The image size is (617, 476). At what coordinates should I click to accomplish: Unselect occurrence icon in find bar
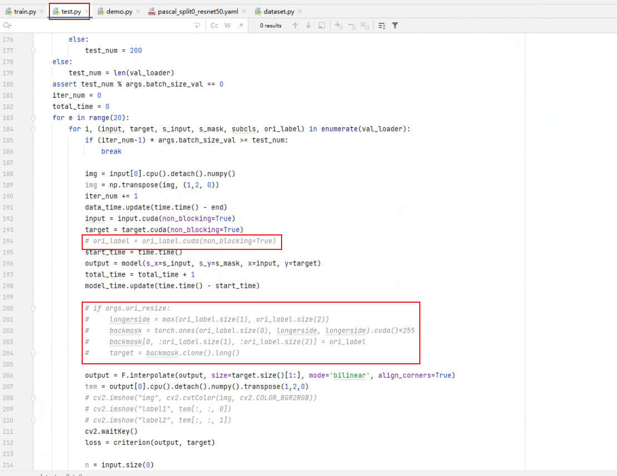(352, 26)
